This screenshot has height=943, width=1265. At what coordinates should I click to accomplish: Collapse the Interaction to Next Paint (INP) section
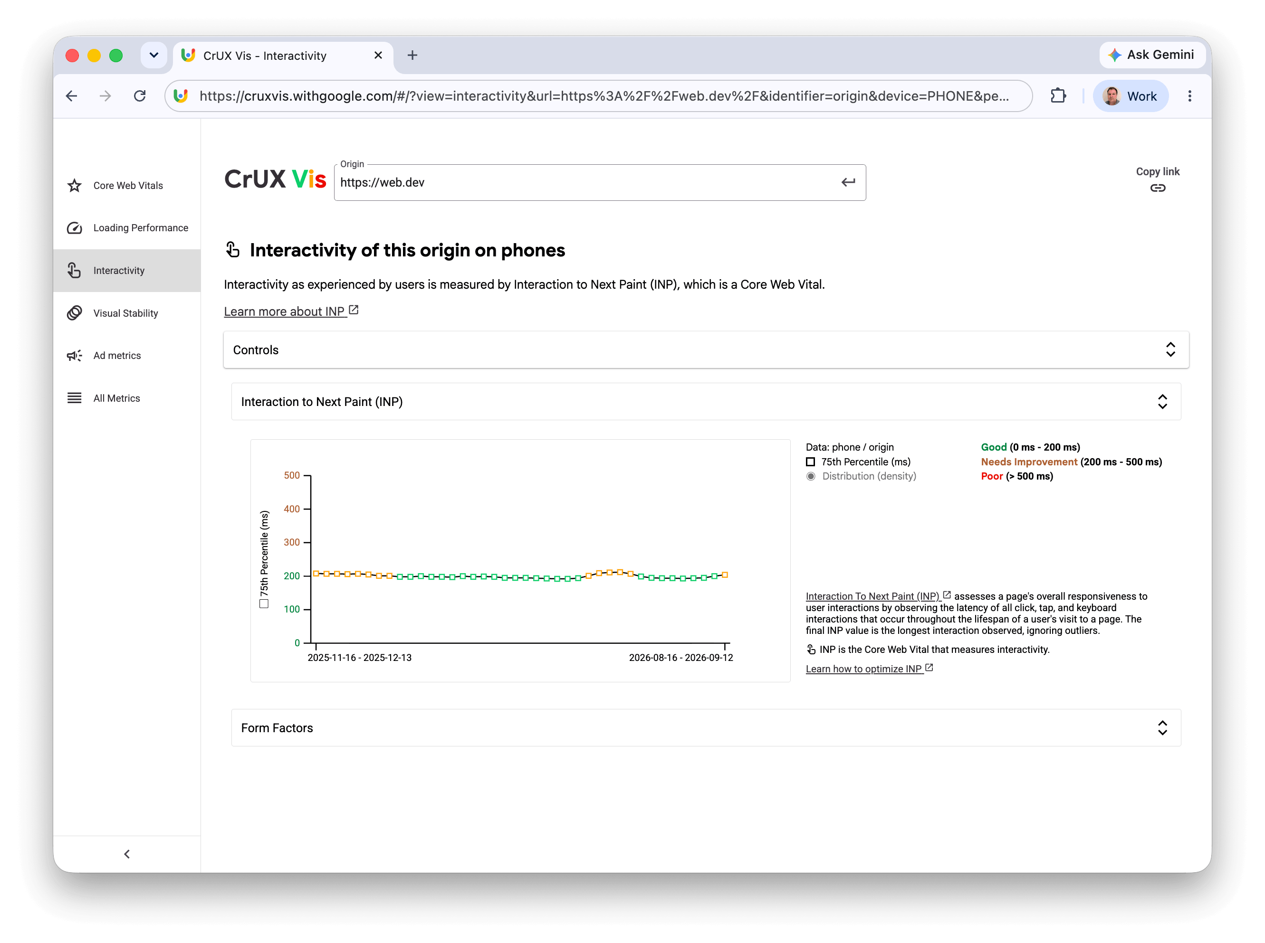pyautogui.click(x=706, y=402)
